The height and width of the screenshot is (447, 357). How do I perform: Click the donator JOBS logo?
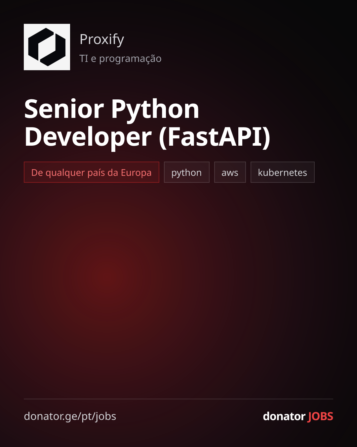tap(298, 416)
